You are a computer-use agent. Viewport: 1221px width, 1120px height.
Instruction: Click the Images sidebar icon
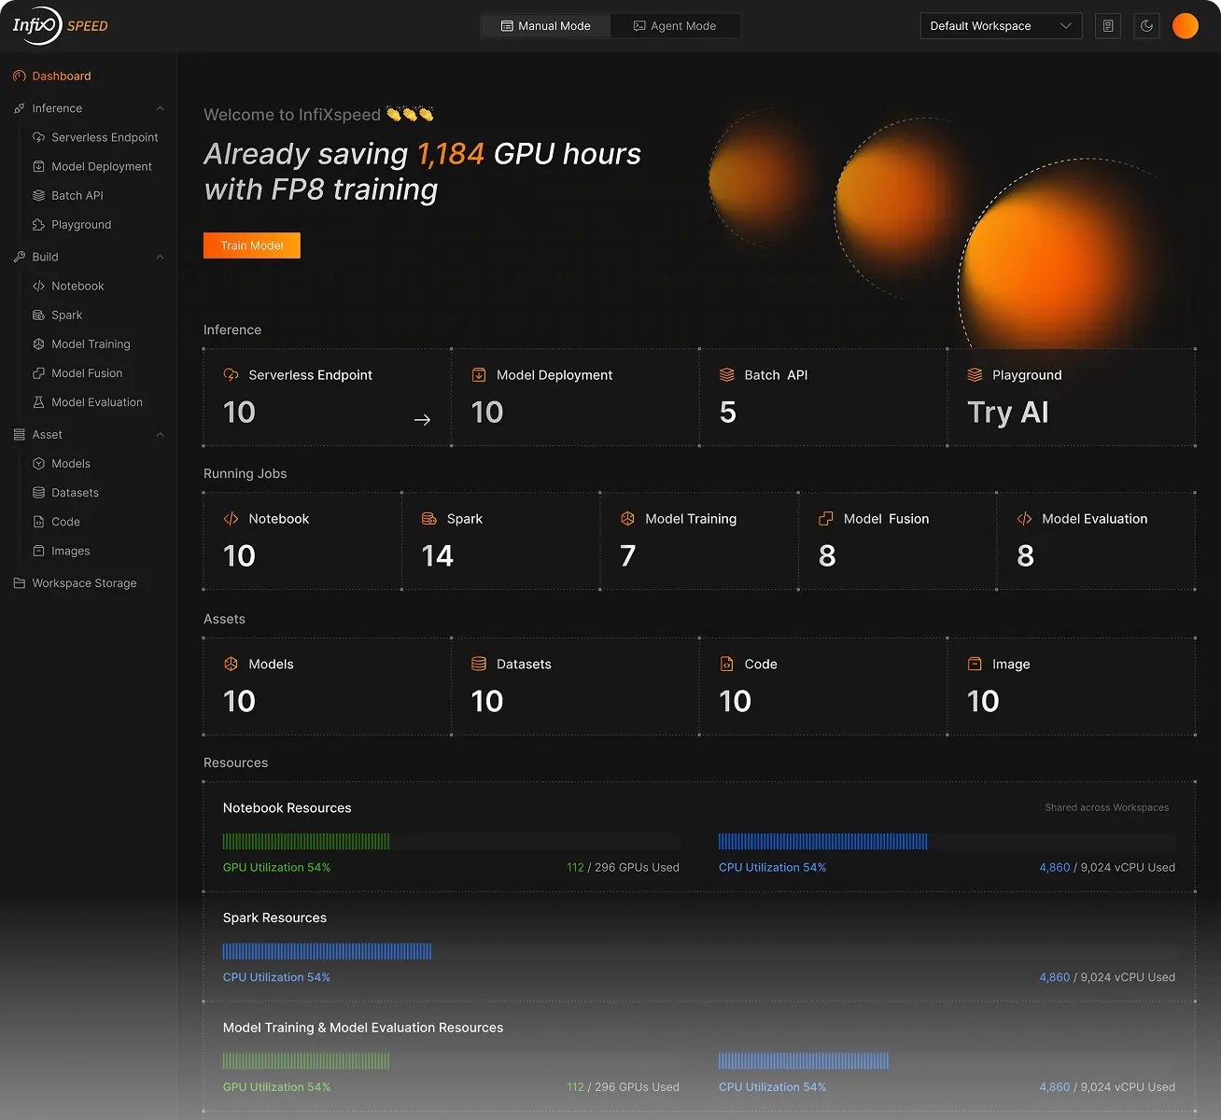point(38,551)
